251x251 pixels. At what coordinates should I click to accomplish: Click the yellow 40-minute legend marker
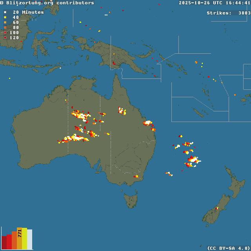(x=5, y=17)
